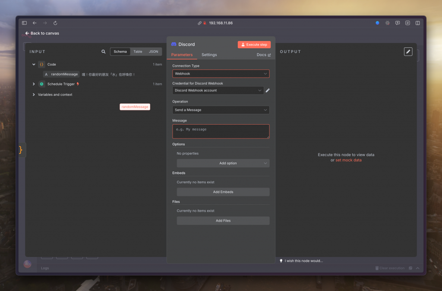Edit credential with the pencil icon
Image resolution: width=442 pixels, height=291 pixels.
tap(268, 91)
